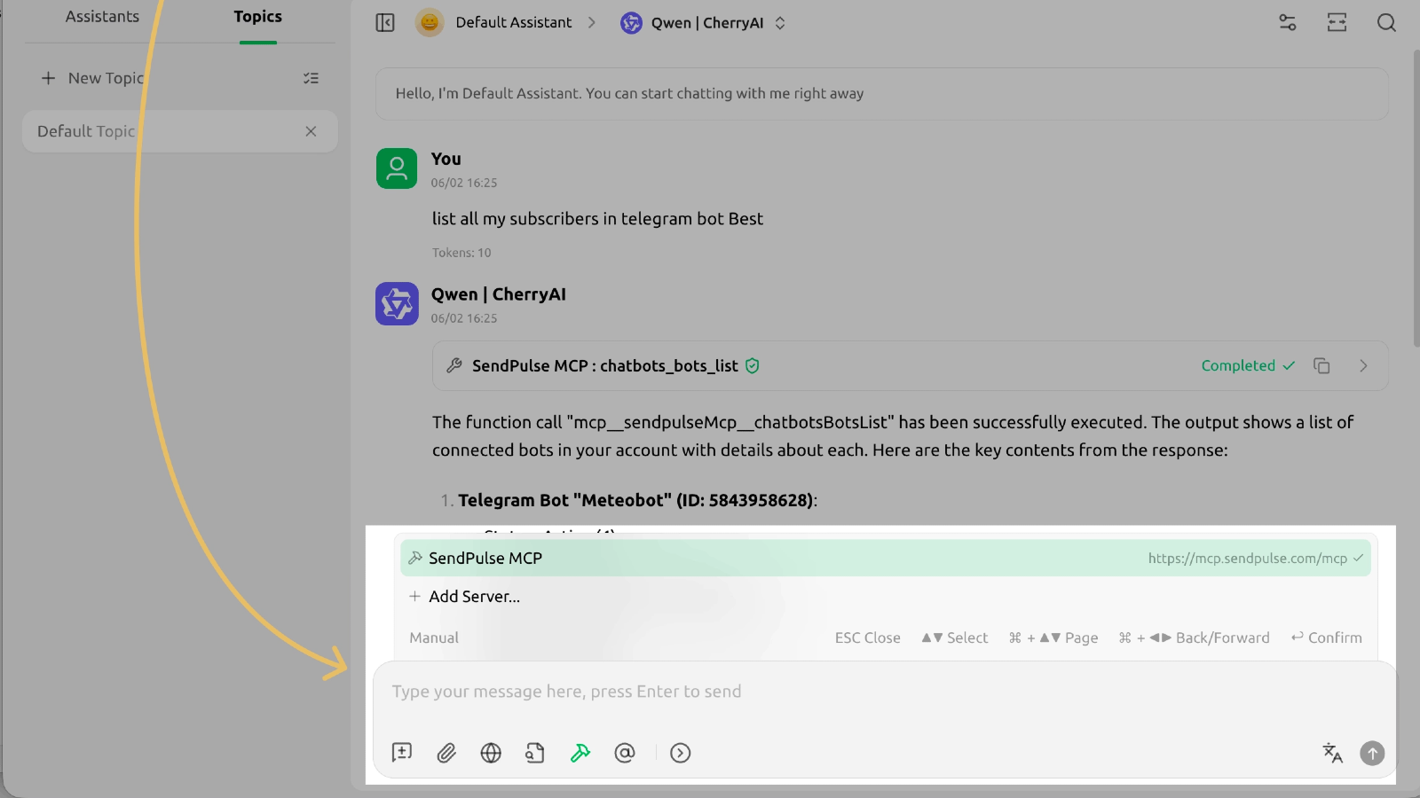Click the breadcrumb chevron after Default Assistant
The image size is (1420, 798).
click(592, 23)
